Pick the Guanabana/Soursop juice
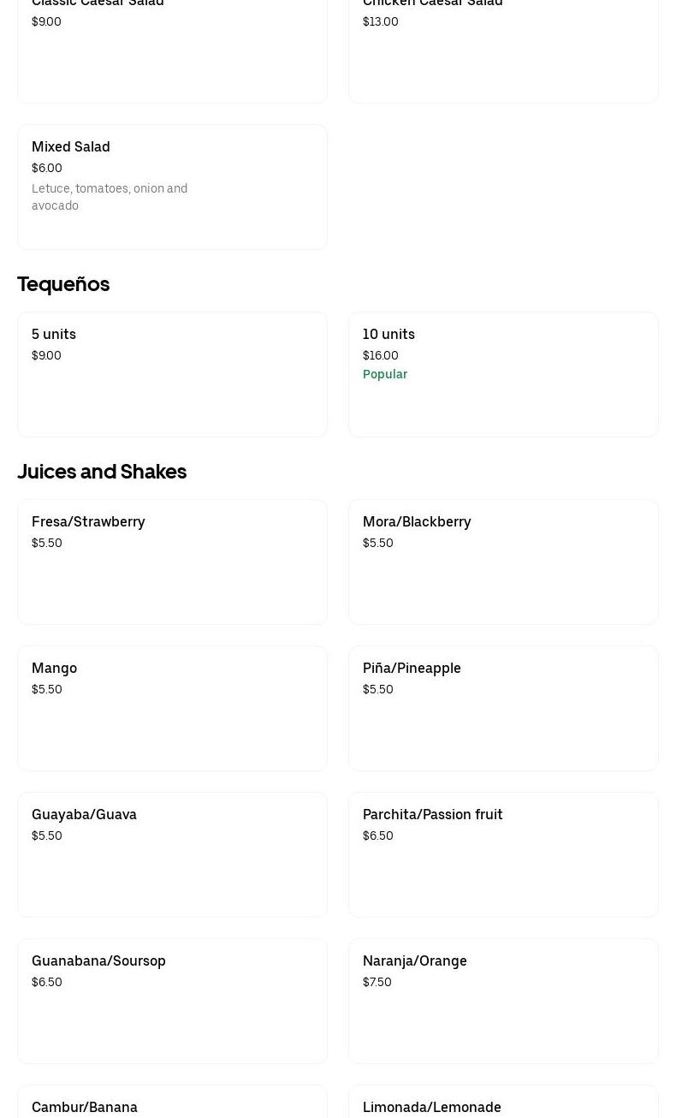688x1118 pixels. point(172,1001)
